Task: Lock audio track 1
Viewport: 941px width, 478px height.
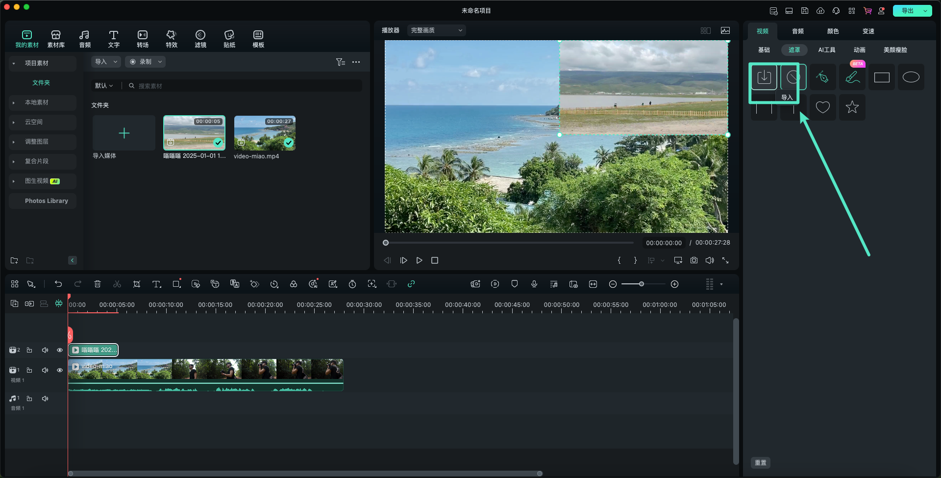Action: (x=29, y=399)
